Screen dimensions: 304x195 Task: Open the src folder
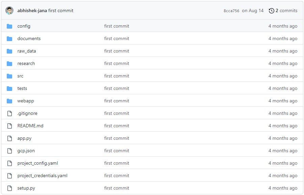pyautogui.click(x=20, y=76)
